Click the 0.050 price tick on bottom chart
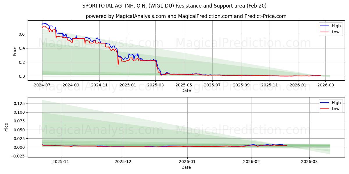The width and height of the screenshot is (349, 174). (x=20, y=130)
